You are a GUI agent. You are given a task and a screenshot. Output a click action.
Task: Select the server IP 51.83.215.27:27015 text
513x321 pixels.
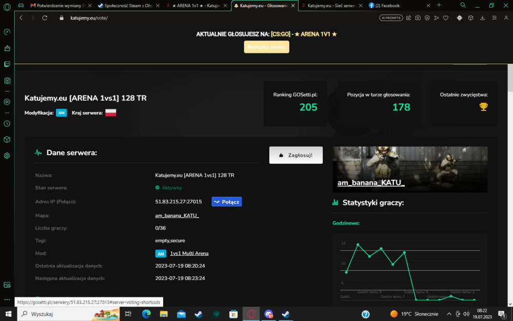[x=179, y=201]
